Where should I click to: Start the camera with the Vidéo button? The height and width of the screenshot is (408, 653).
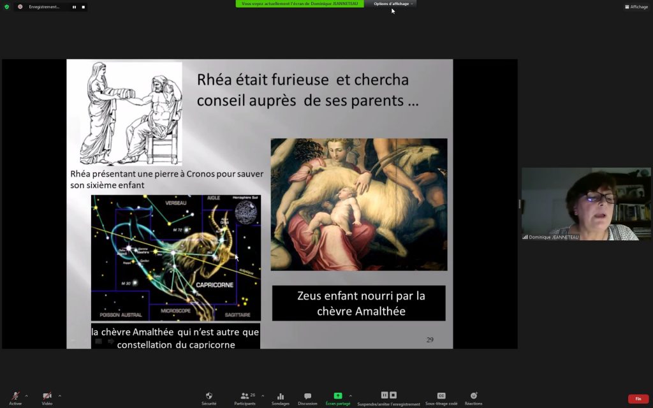tap(47, 398)
